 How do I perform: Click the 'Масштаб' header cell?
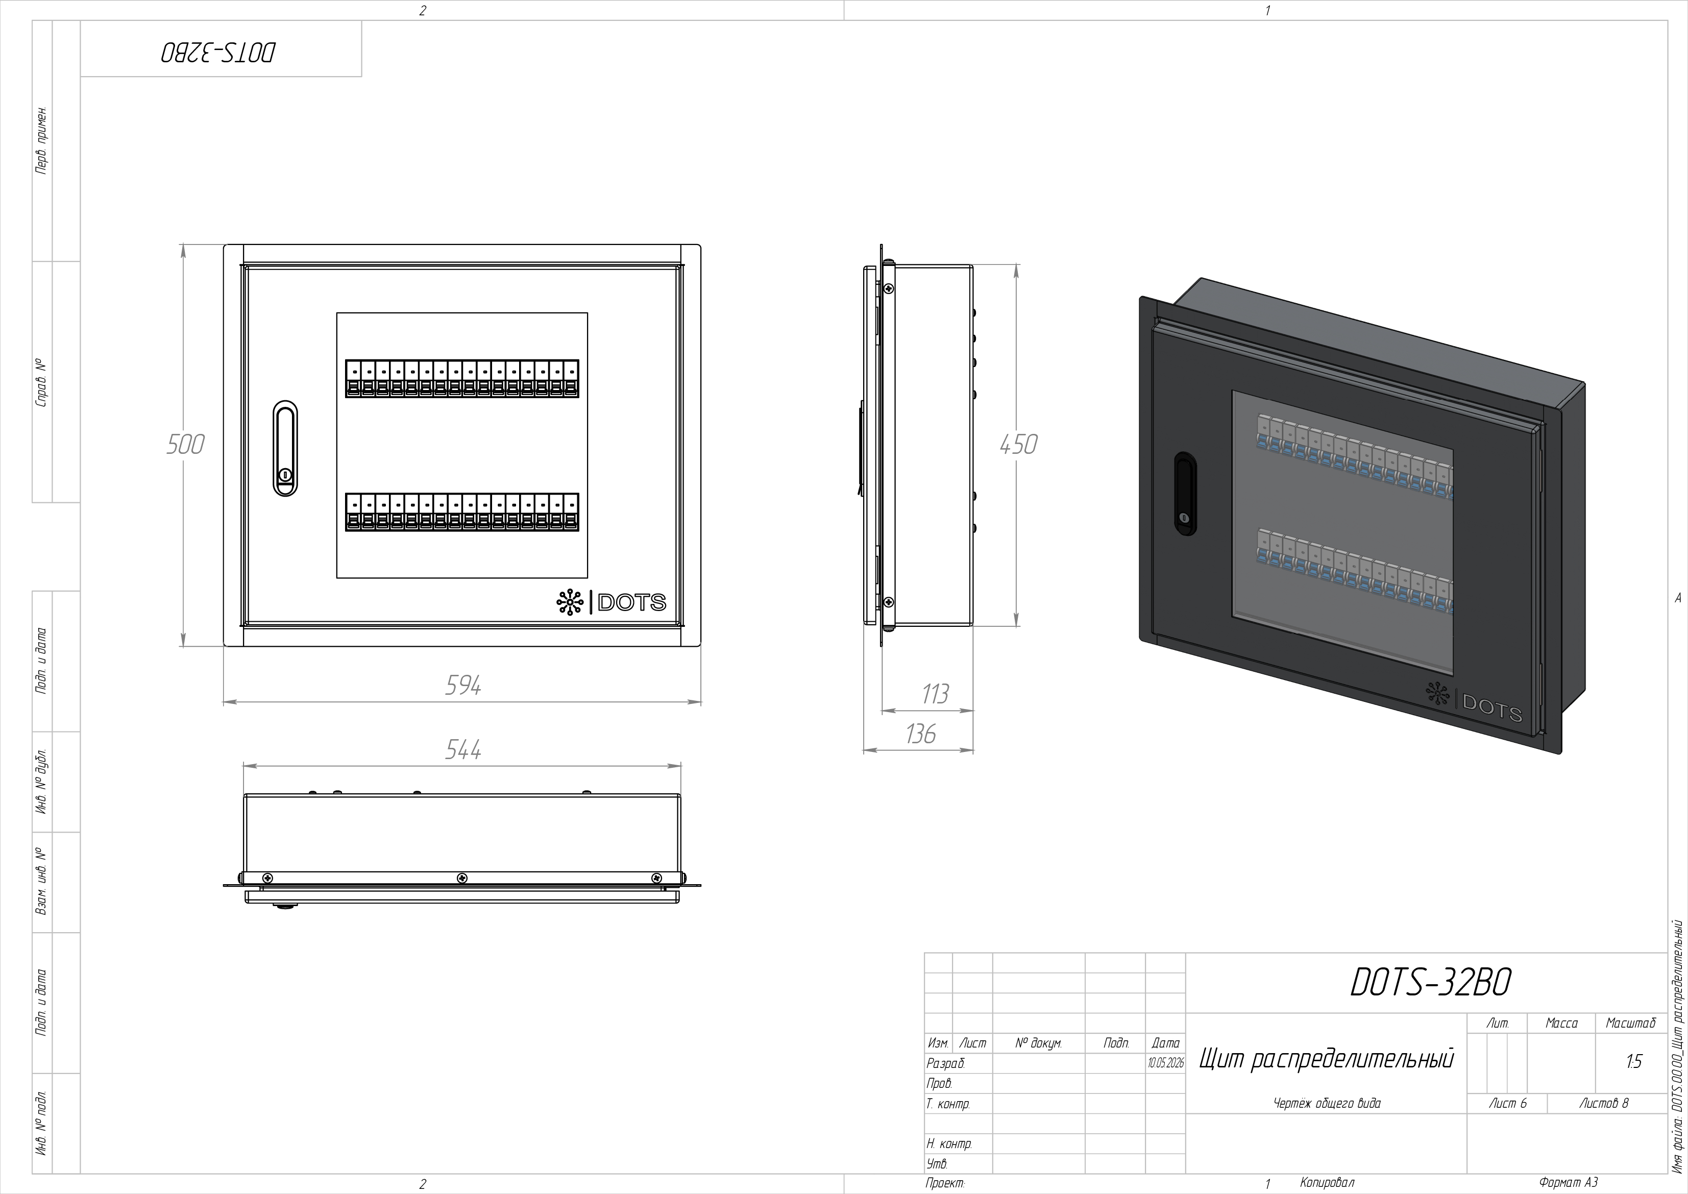pos(1631,1022)
